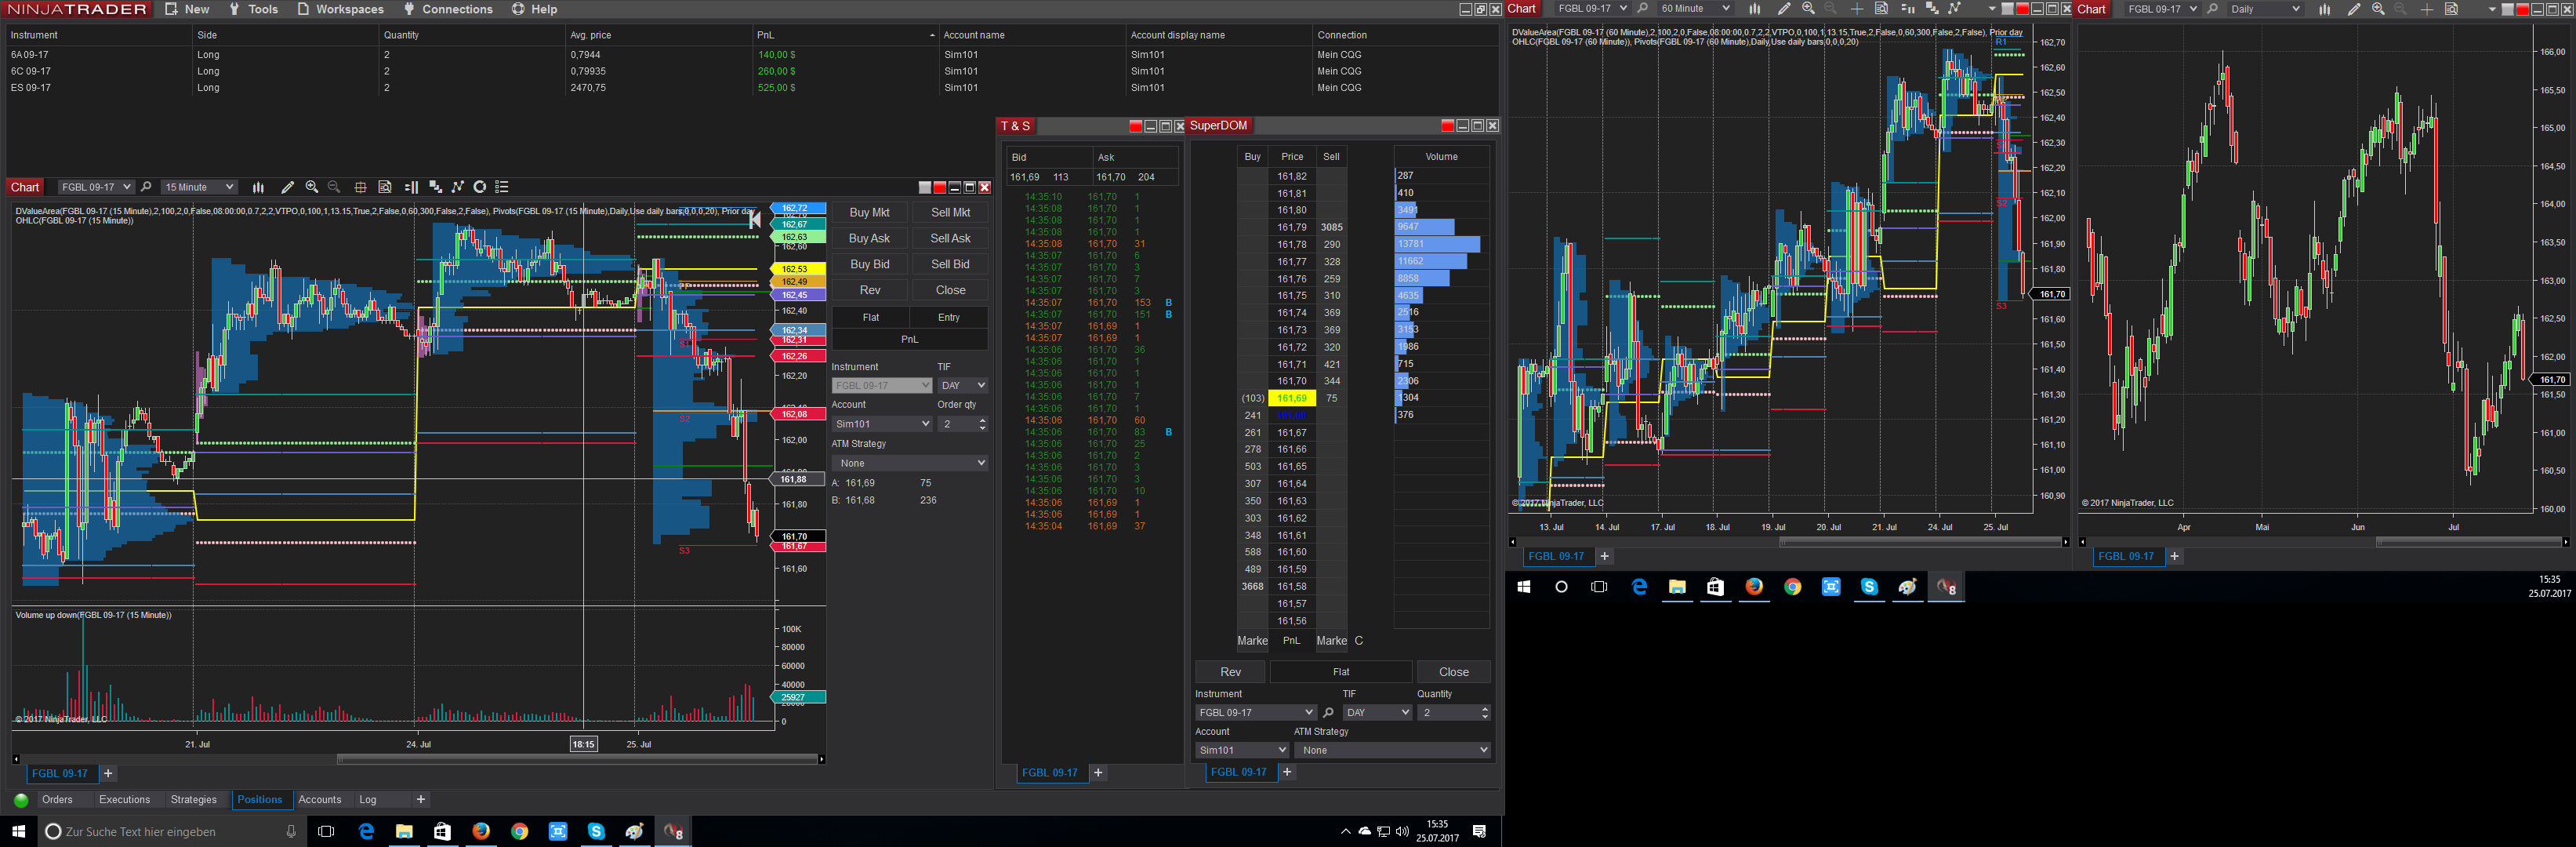Screen dimensions: 2576x847
Task: Click Close button in SuperDOM
Action: point(1454,672)
